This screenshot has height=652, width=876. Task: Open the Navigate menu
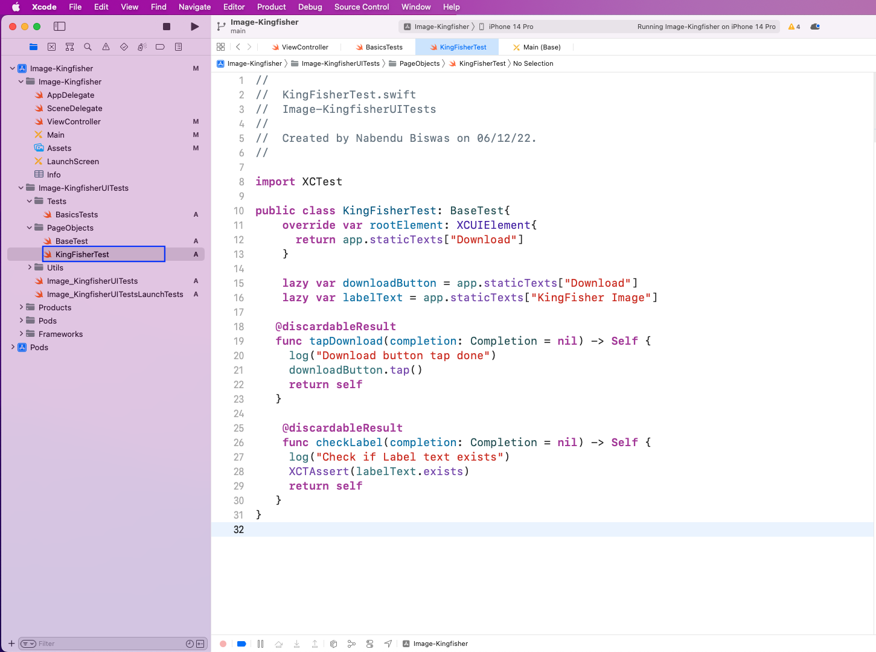coord(194,7)
